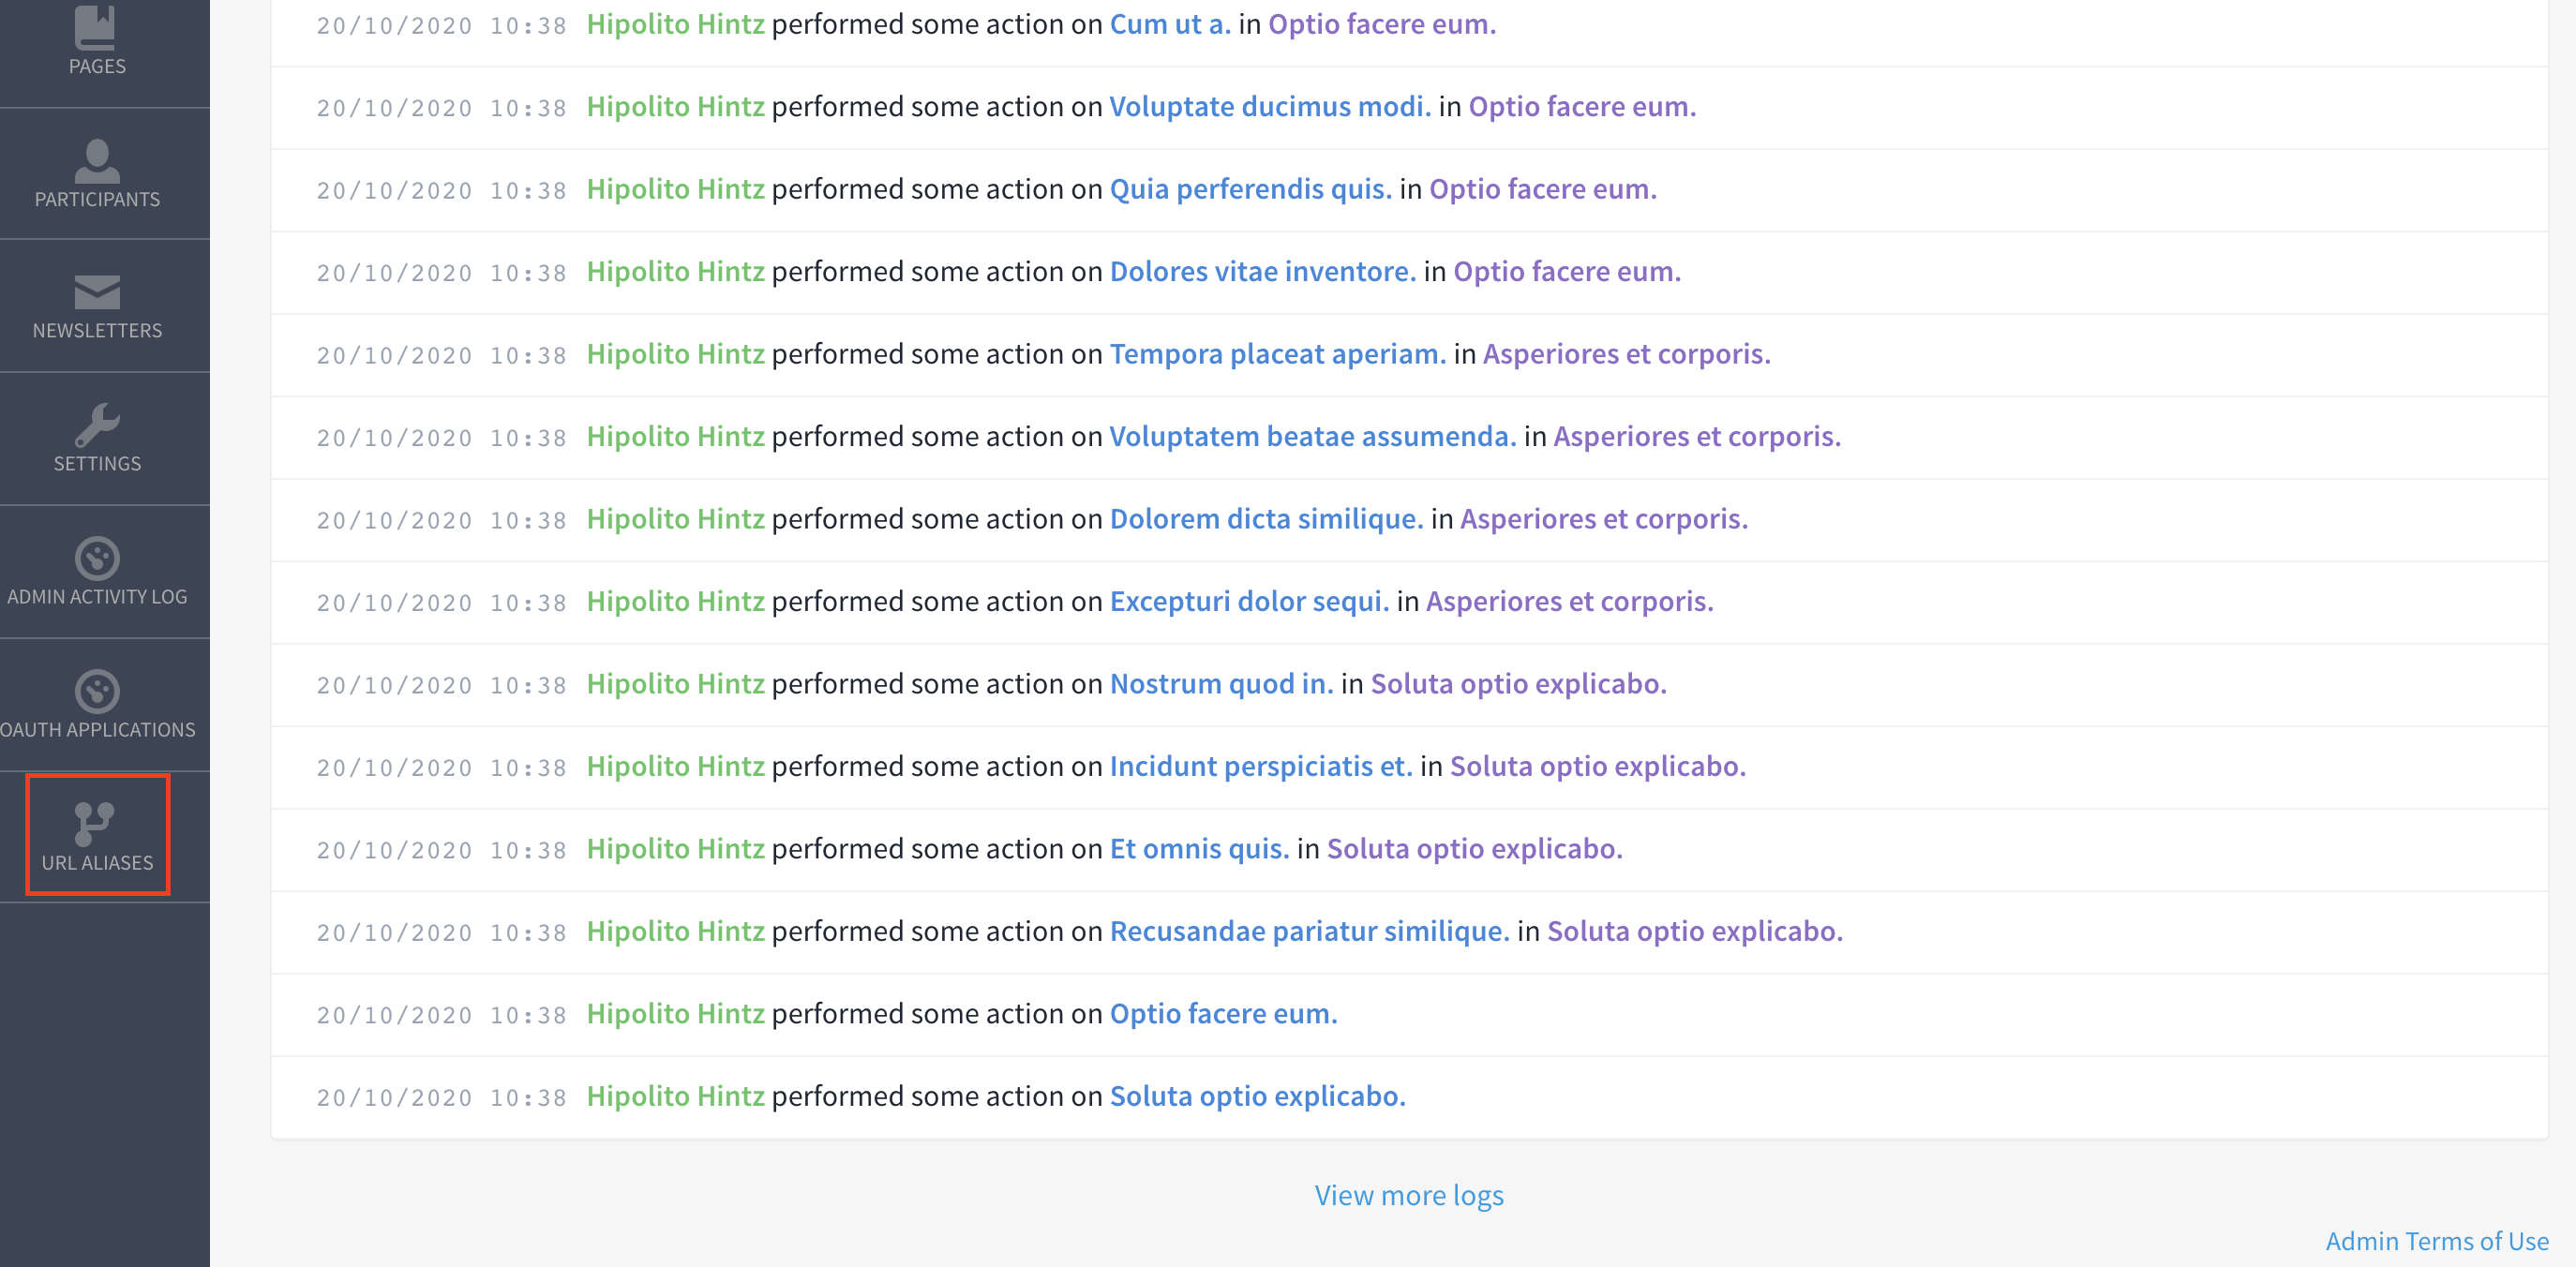This screenshot has width=2576, height=1267.
Task: Select the URL Aliases menu label
Action: point(97,862)
